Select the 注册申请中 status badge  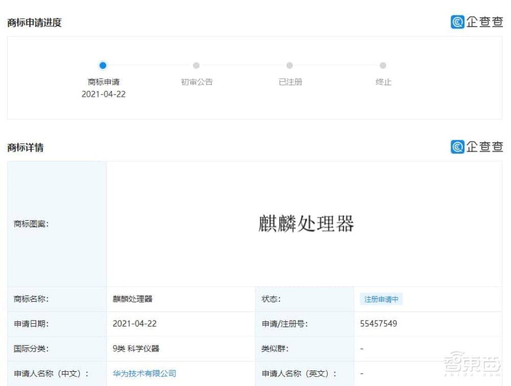tap(380, 299)
